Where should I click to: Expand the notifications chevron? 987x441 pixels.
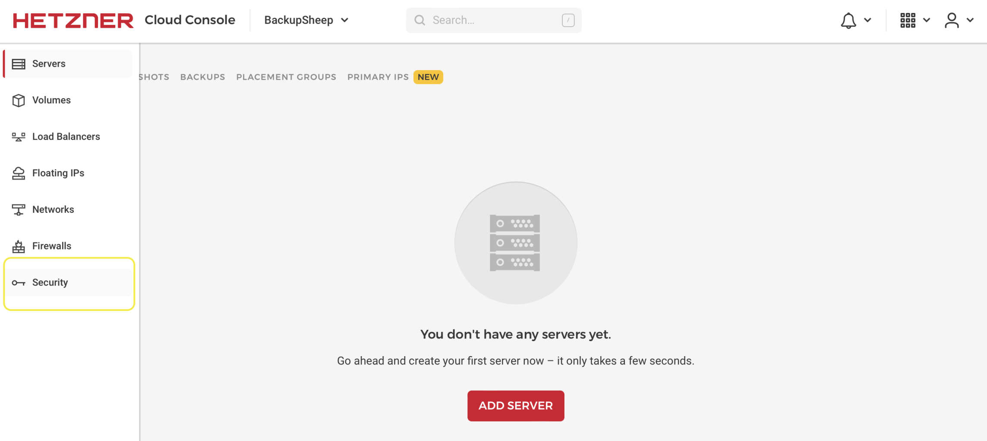(x=868, y=20)
